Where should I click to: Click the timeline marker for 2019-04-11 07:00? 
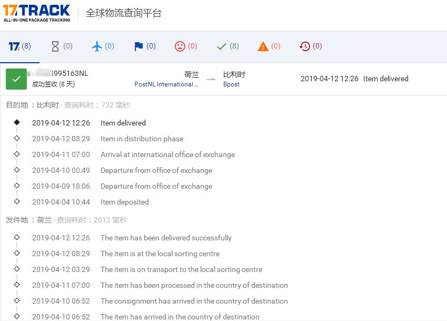pos(16,154)
